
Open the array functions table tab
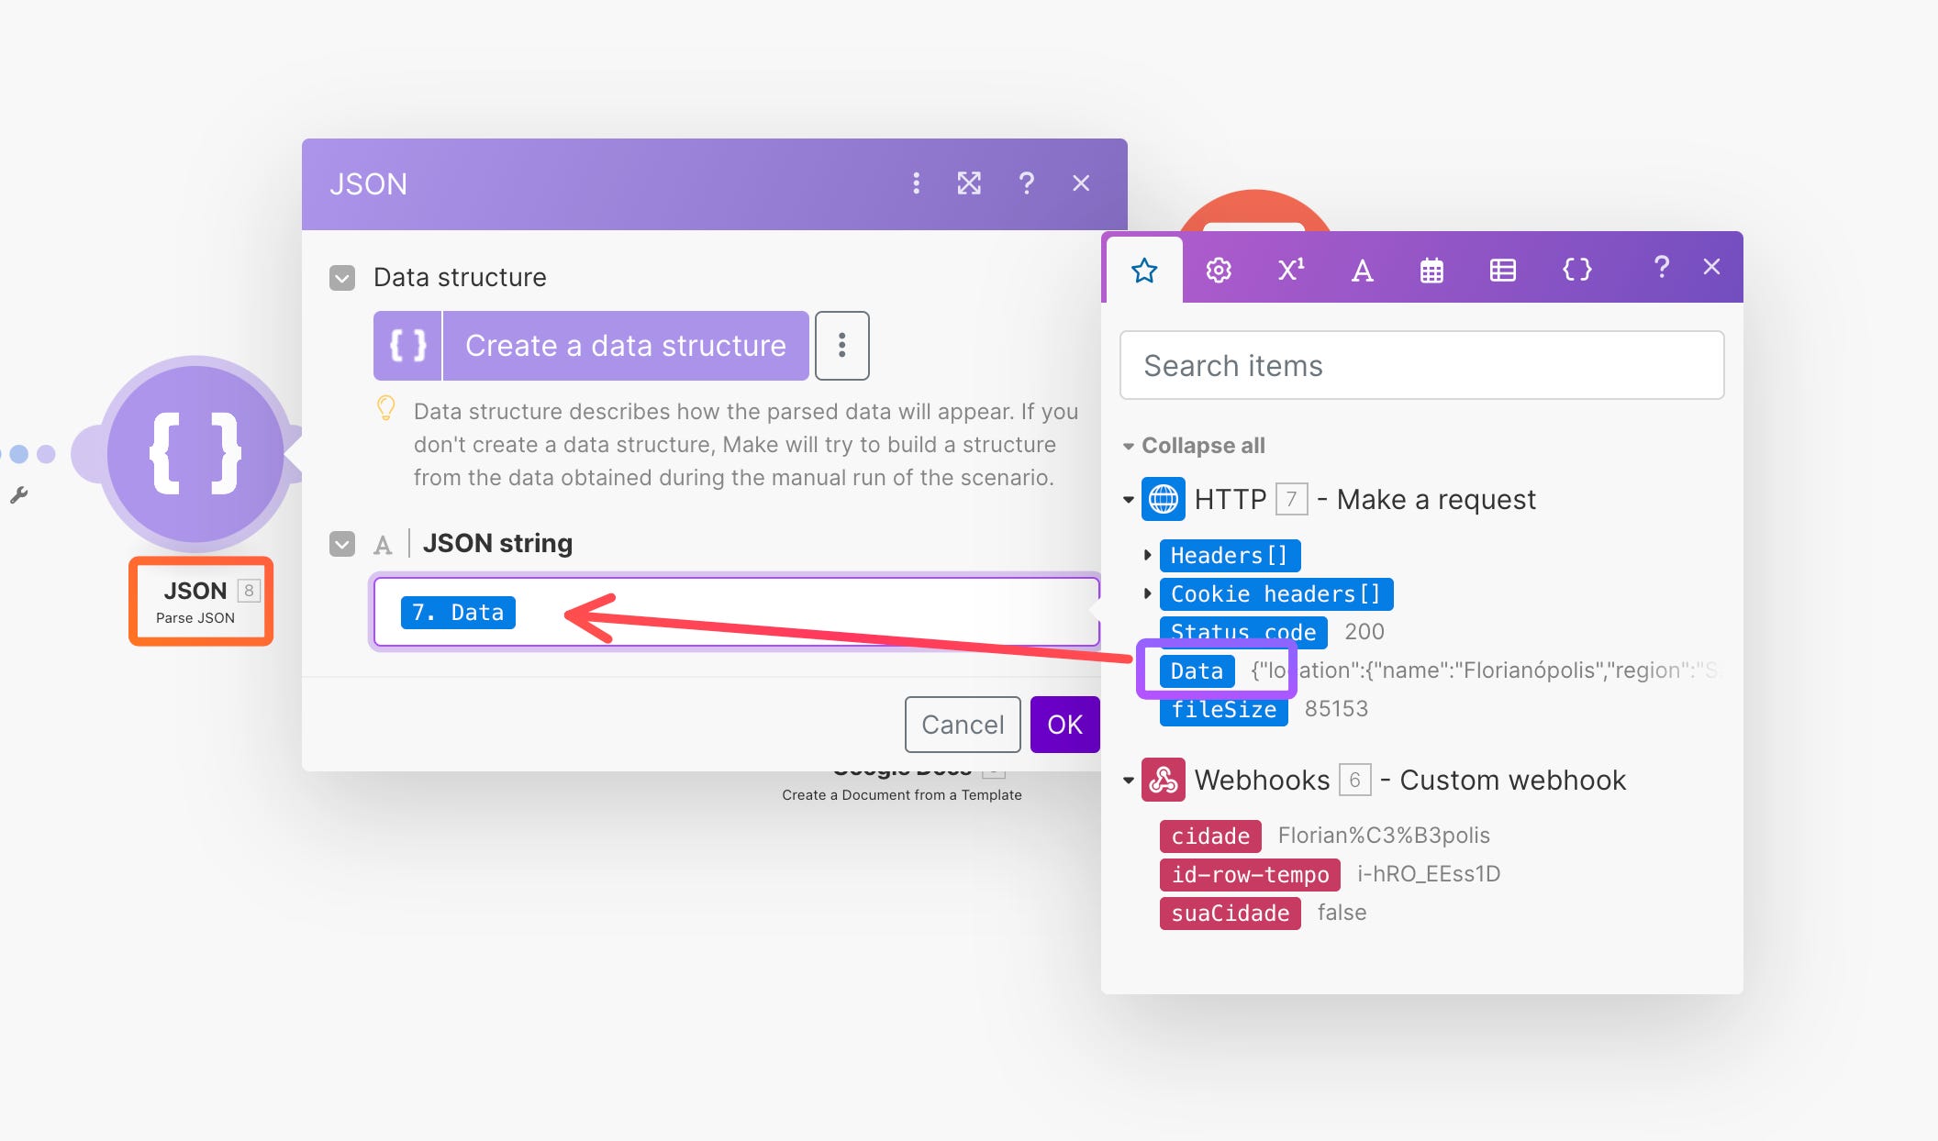tap(1502, 270)
